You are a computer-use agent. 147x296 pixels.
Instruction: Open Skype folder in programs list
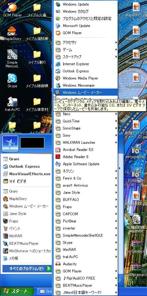click(x=86, y=243)
